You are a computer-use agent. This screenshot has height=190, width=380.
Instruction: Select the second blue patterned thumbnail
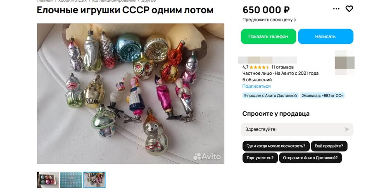(71, 180)
